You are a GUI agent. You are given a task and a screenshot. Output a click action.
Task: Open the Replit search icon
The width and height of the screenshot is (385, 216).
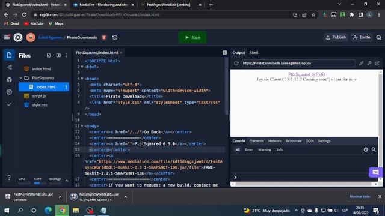pyautogui.click(x=378, y=37)
